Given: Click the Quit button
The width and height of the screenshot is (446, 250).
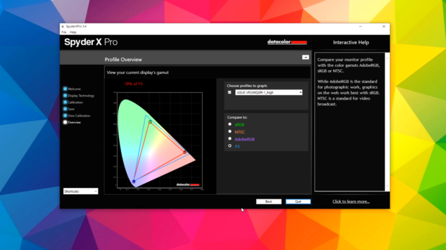Looking at the screenshot, I should pyautogui.click(x=298, y=201).
